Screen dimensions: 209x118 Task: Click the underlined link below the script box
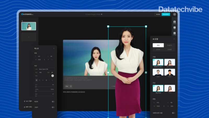[74, 92]
